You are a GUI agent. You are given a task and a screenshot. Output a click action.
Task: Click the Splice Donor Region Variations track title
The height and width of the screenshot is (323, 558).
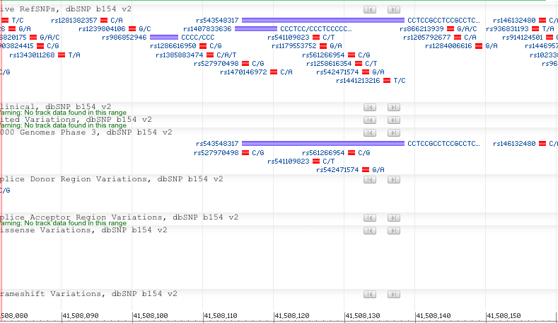pyautogui.click(x=112, y=179)
